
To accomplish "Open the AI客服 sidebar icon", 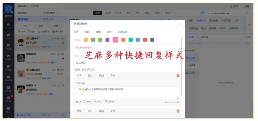I will [x=9, y=68].
